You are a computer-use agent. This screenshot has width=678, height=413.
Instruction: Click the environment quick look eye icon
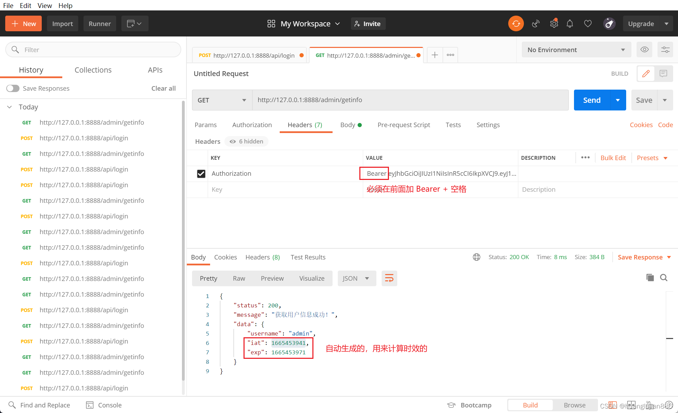[x=645, y=50]
